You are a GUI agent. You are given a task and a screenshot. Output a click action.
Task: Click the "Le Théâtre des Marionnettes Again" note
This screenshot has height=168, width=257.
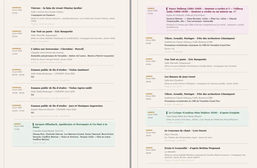pos(188,137)
